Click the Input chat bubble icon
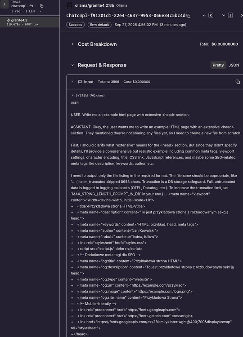The height and width of the screenshot is (337, 243). 80,82
